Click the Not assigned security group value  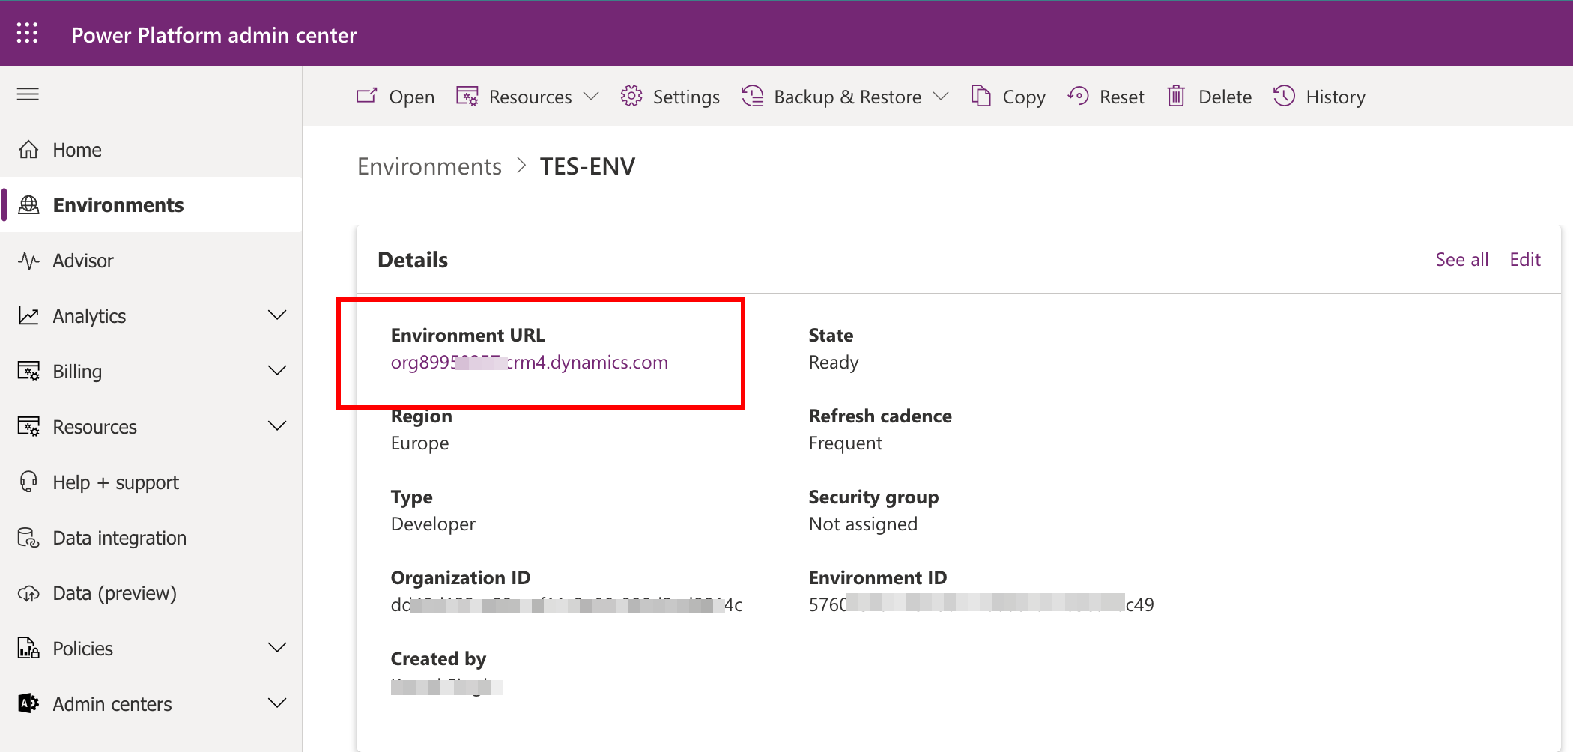pos(863,524)
